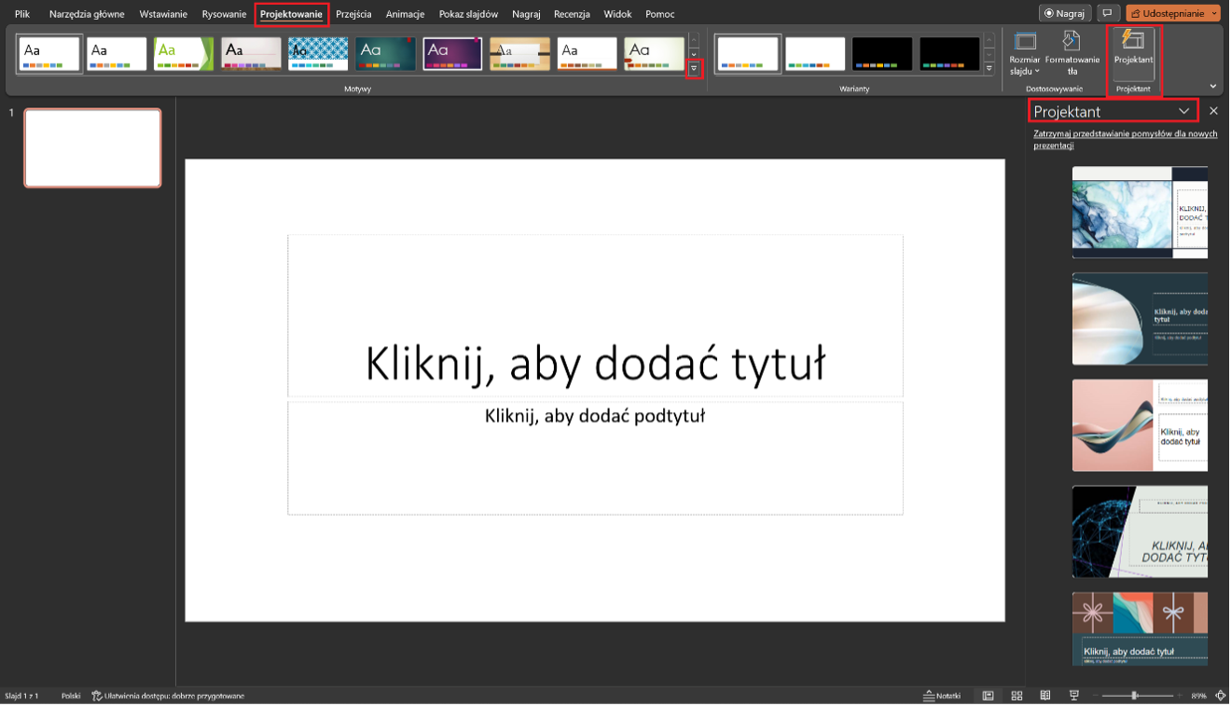The height and width of the screenshot is (706, 1231).
Task: Click fit slide to window icon
Action: (x=1221, y=696)
